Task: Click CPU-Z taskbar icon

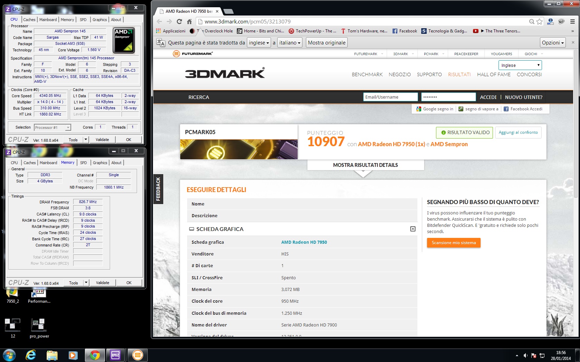Action: point(115,355)
